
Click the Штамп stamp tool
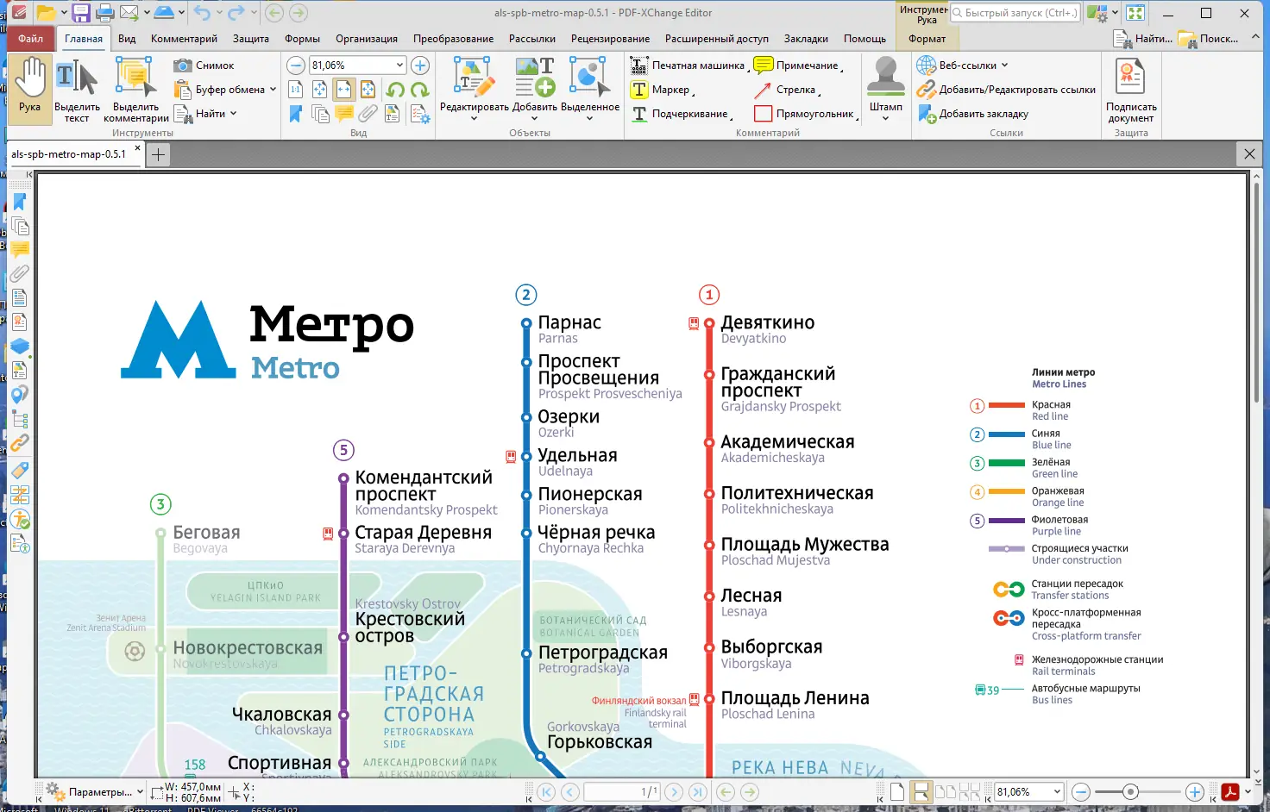click(x=886, y=90)
